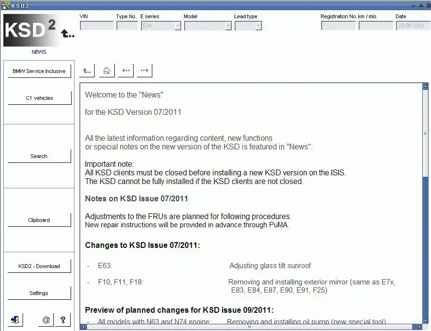
Task: Click the "Notes on KSD Issue 07/2011" heading
Action: point(136,199)
